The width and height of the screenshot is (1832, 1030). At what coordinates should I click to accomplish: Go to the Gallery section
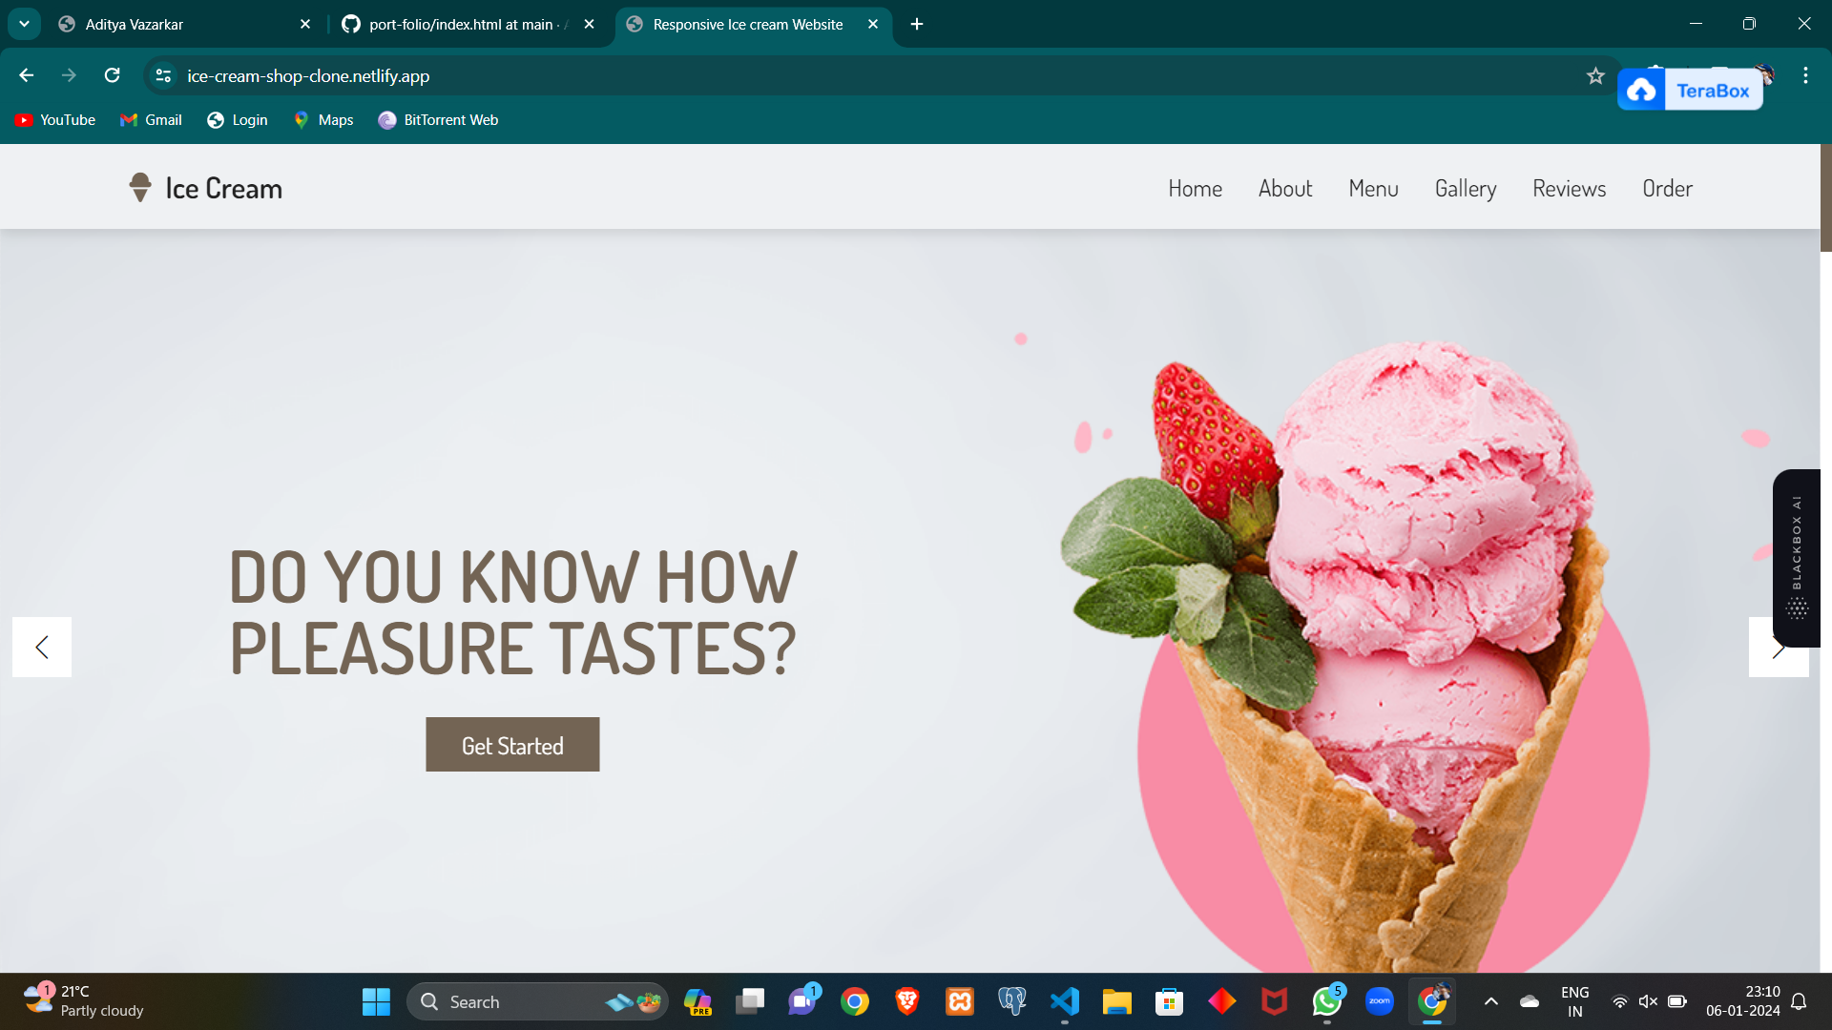pyautogui.click(x=1465, y=189)
